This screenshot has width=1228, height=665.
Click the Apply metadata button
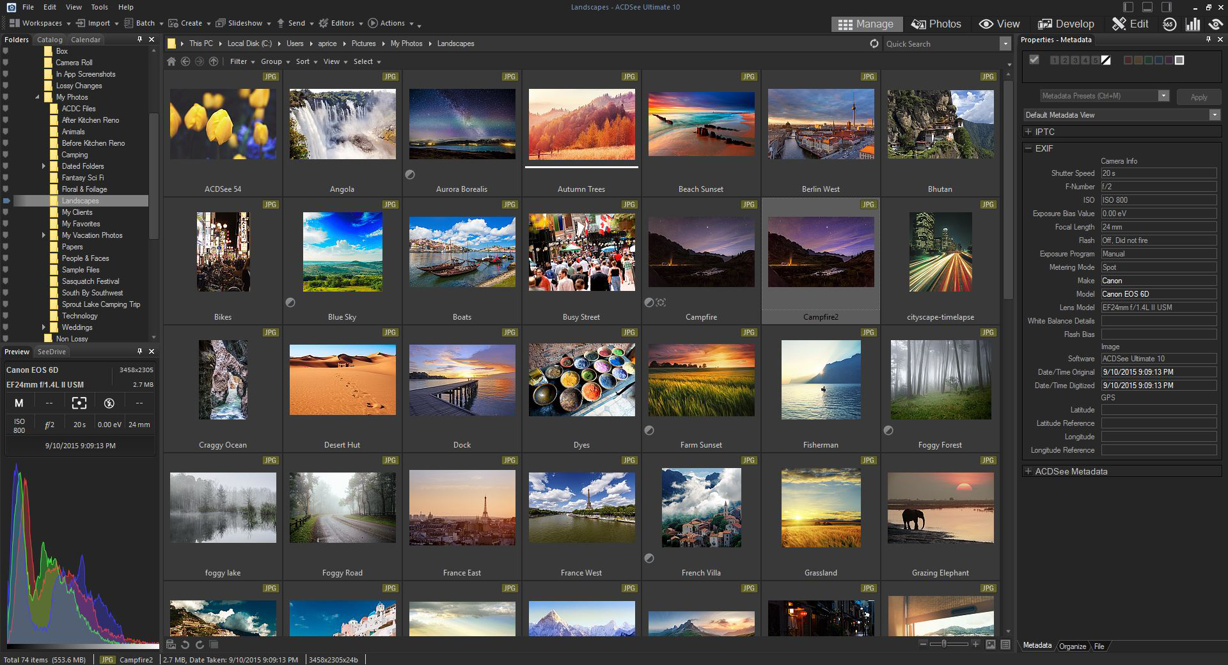point(1199,97)
